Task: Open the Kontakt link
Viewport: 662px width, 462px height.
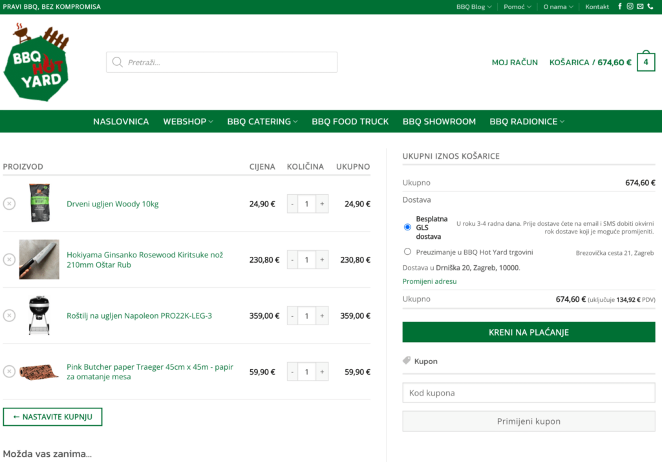Action: [x=597, y=6]
